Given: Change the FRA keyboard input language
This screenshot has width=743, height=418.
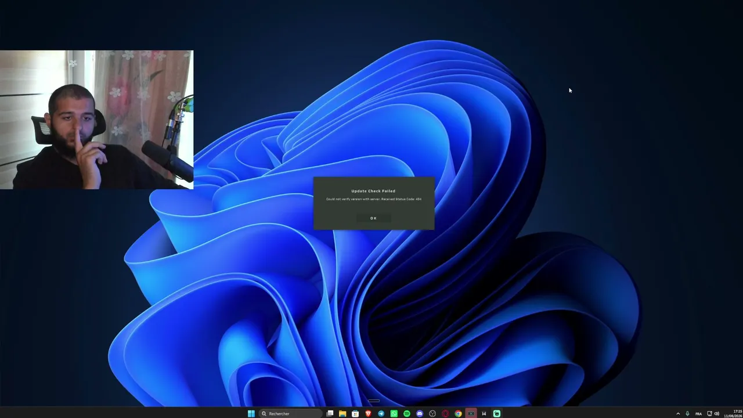Looking at the screenshot, I should click(x=698, y=414).
